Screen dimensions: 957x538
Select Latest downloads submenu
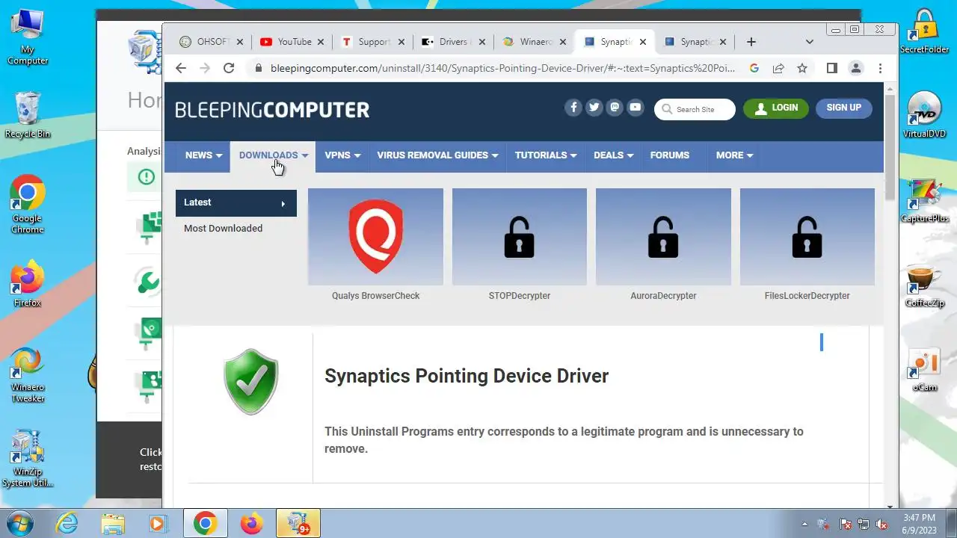(x=236, y=202)
